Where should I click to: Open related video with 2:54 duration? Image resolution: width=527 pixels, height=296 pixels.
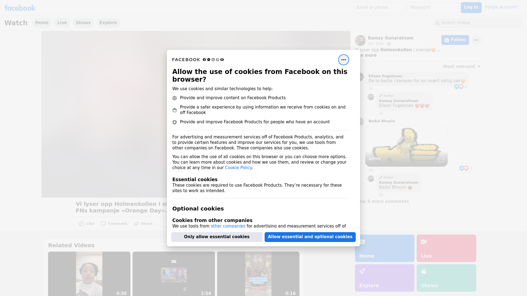point(174,274)
